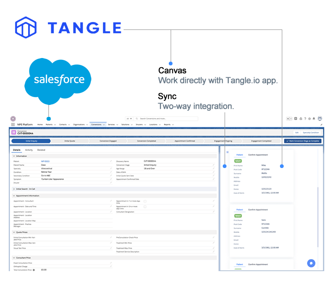The image size is (333, 290).
Task: Open the Contacts nav dropdown chevron
Action: [x=69, y=125]
